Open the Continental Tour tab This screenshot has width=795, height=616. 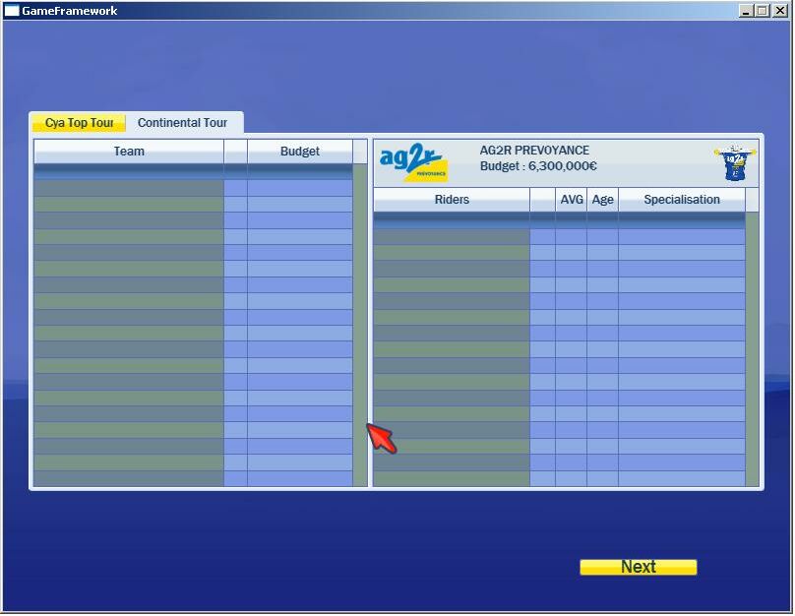pos(182,123)
